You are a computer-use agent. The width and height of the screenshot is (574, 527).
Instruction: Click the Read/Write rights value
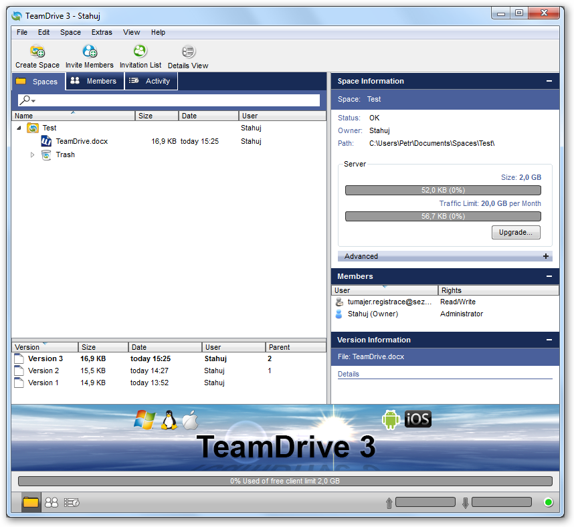click(458, 302)
